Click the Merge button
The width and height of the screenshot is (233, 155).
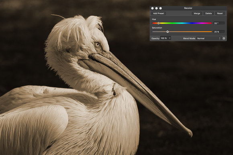197,14
